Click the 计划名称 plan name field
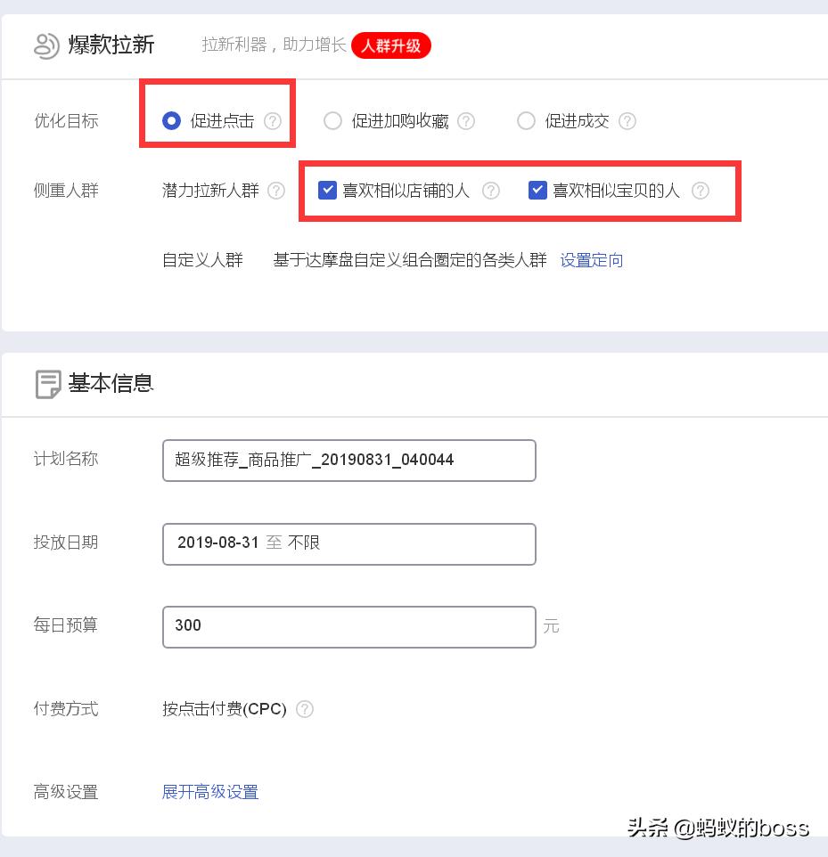Image resolution: width=828 pixels, height=857 pixels. click(348, 460)
